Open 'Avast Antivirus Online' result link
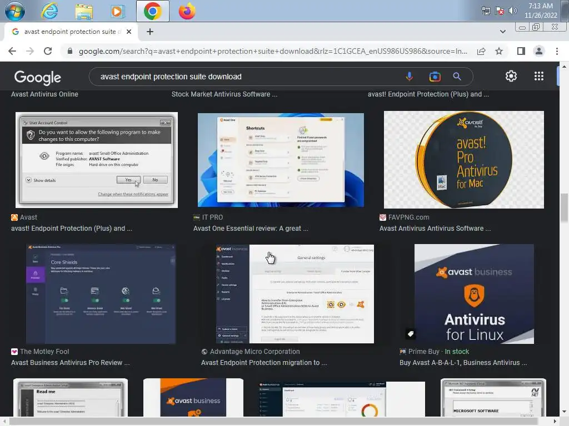Image resolution: width=569 pixels, height=426 pixels. (44, 94)
